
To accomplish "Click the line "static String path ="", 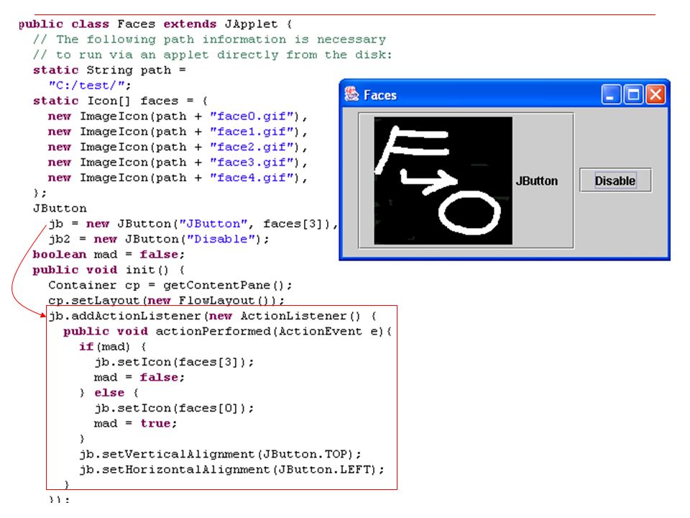I will point(109,70).
